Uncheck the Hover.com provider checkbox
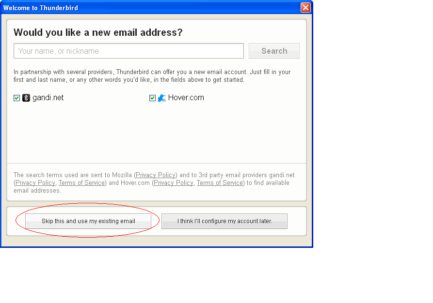The height and width of the screenshot is (303, 433). coord(152,98)
